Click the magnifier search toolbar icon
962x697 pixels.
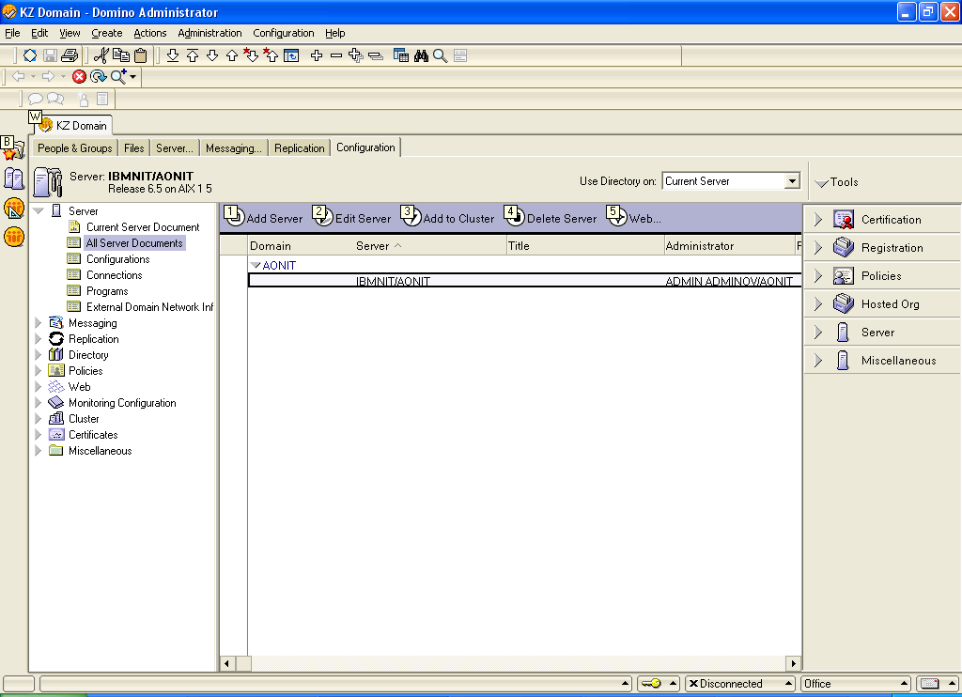click(440, 55)
